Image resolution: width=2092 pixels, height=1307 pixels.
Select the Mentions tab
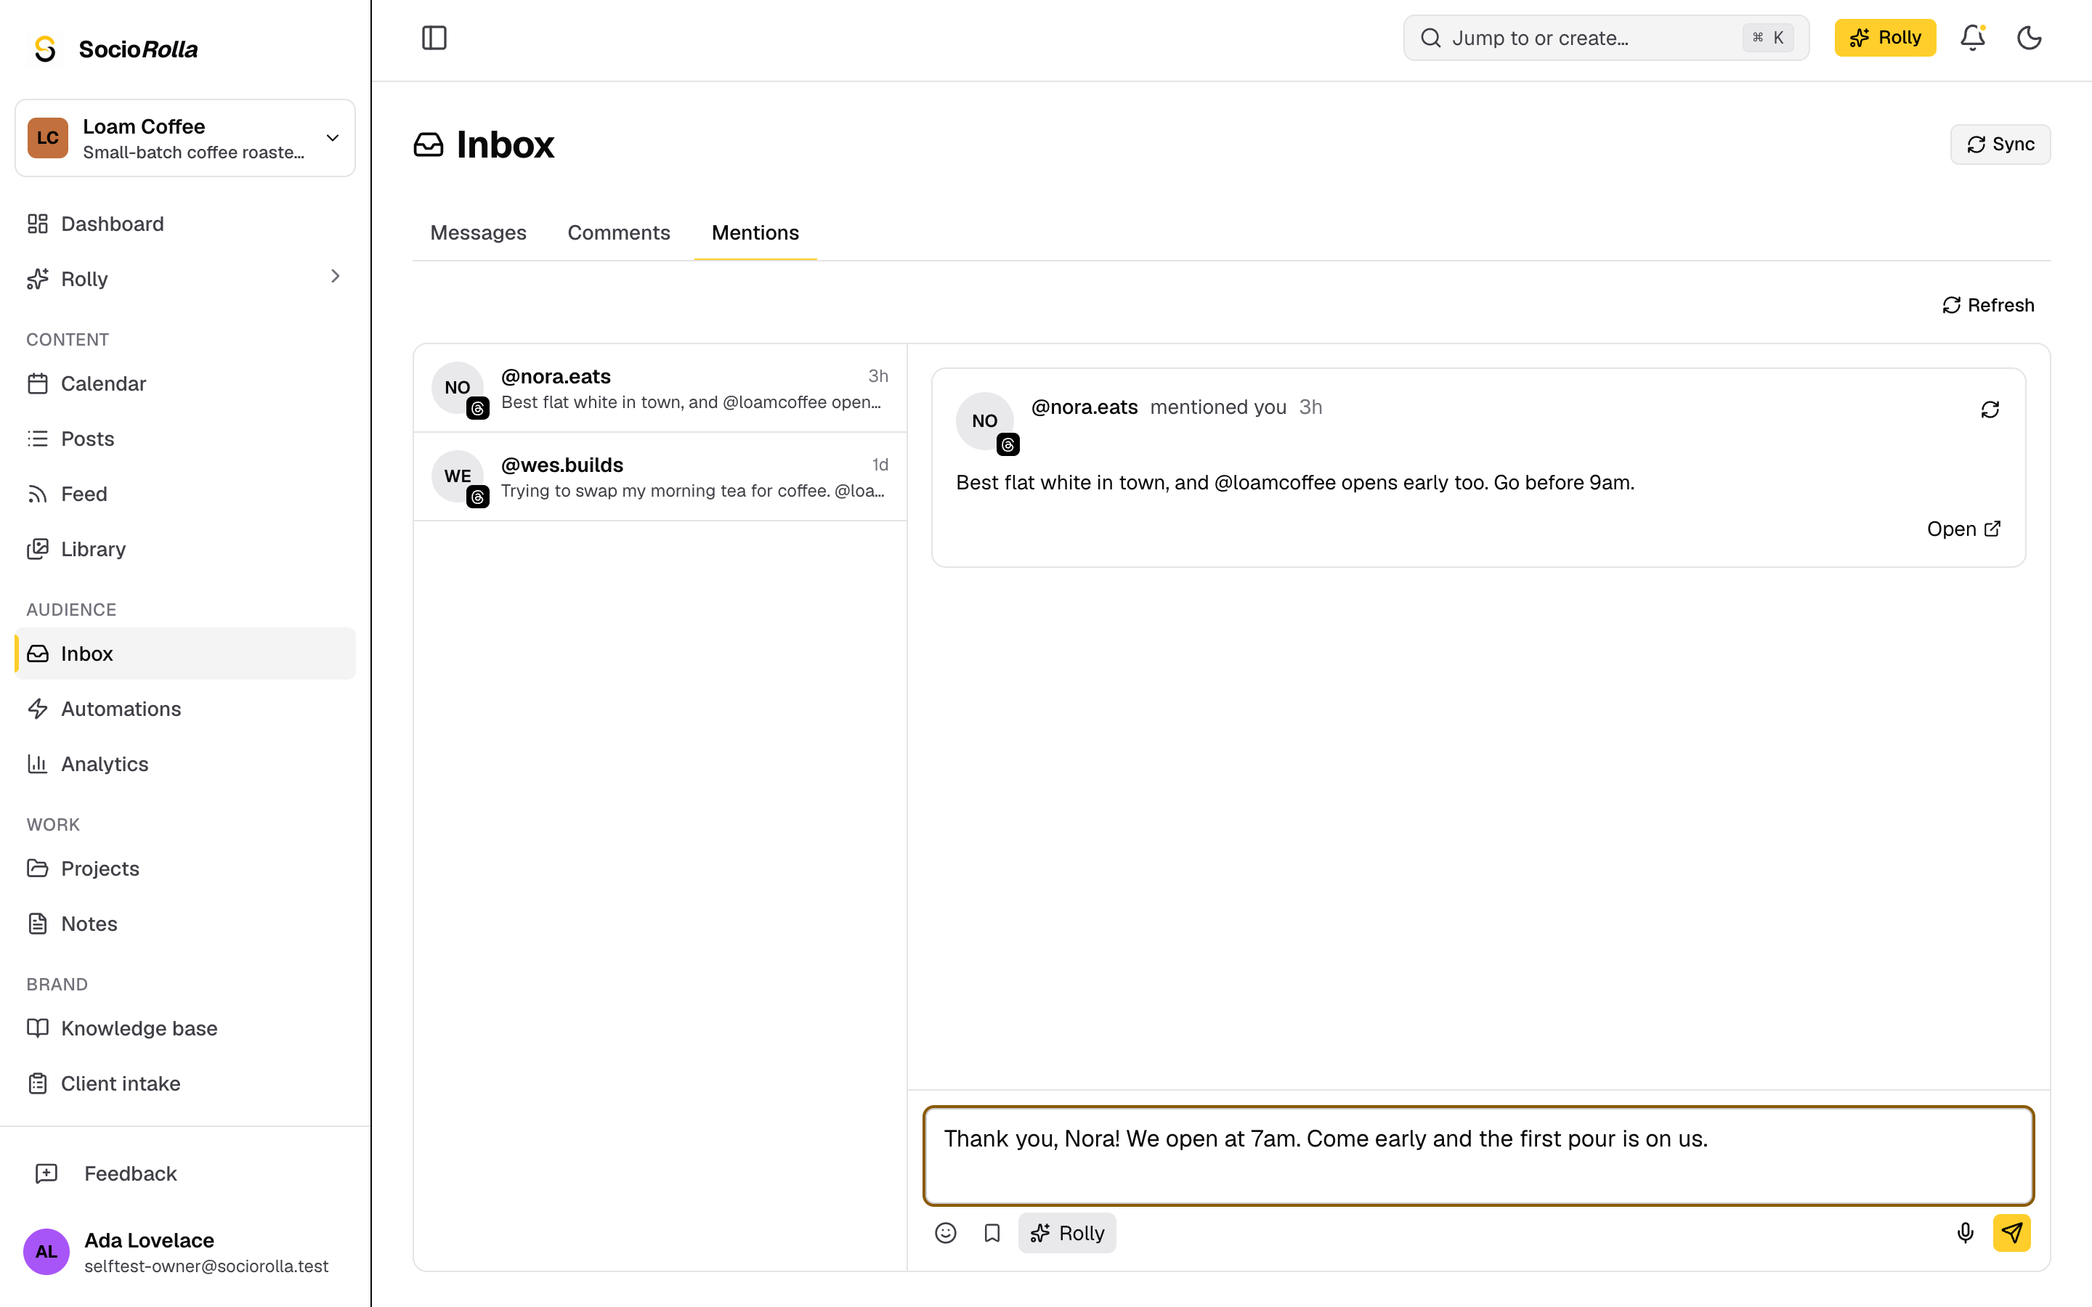(755, 232)
